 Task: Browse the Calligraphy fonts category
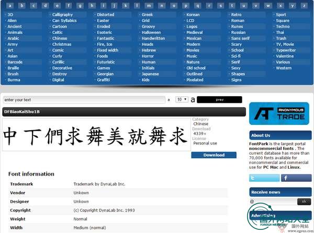pyautogui.click(x=62, y=15)
